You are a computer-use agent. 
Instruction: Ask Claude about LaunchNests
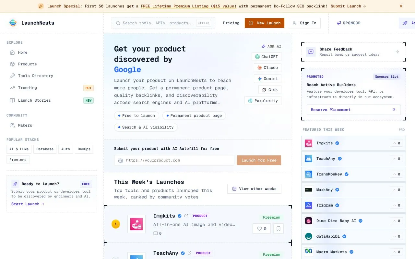[x=267, y=68]
